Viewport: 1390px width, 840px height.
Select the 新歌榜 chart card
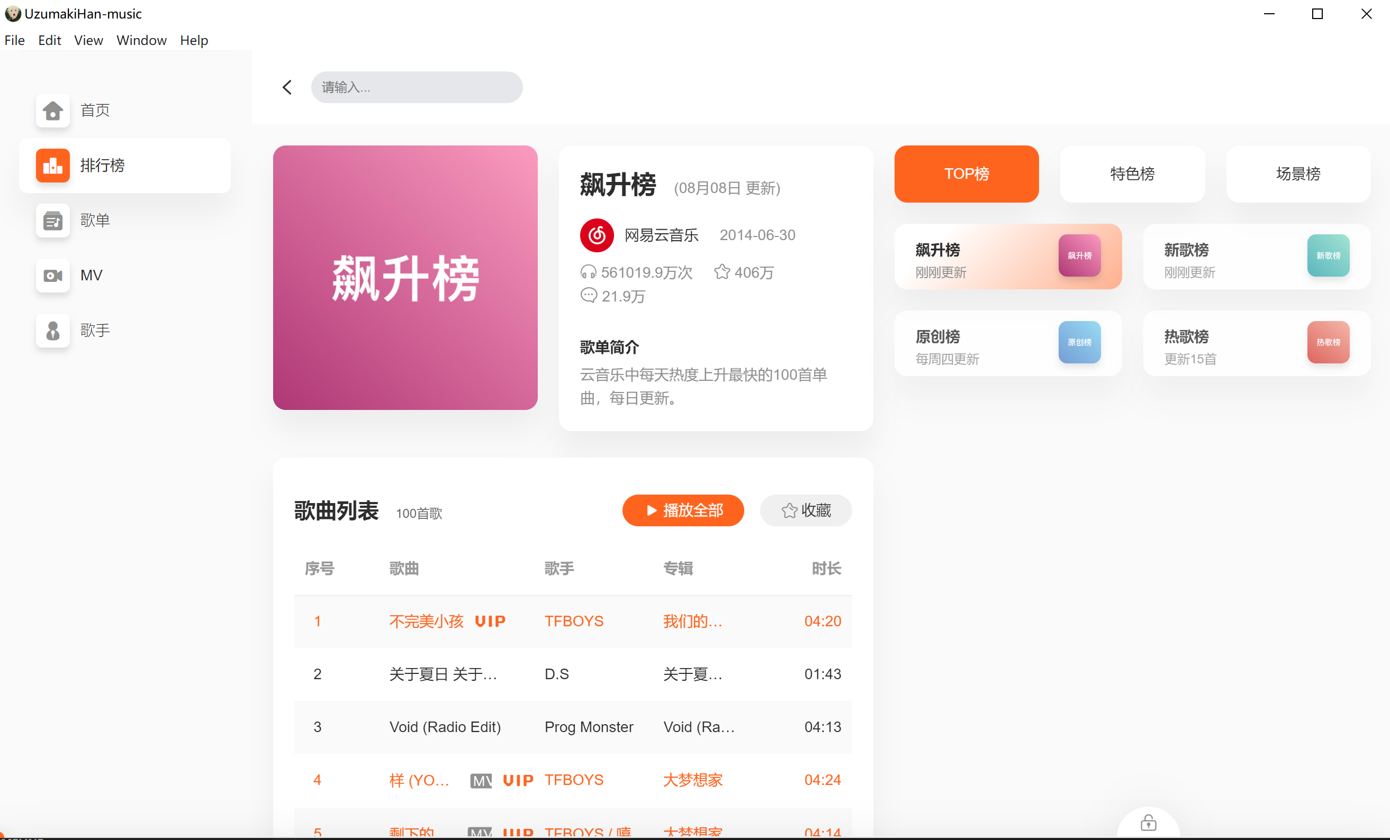tap(1256, 257)
